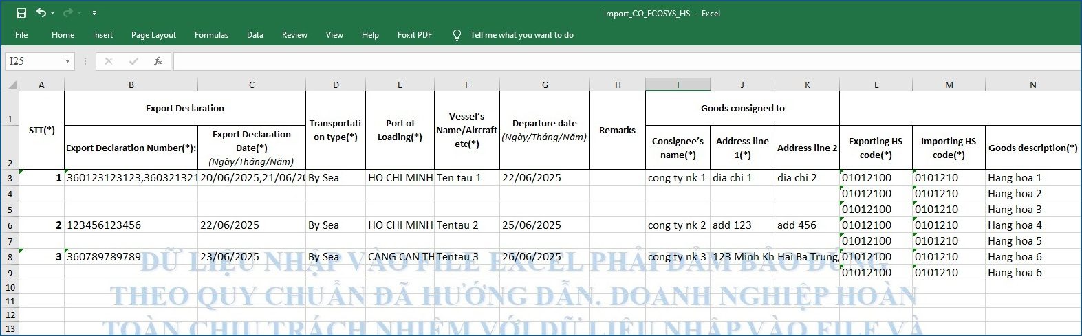This screenshot has width=1082, height=336.
Task: Click the 'Exporting HS code(*)' header cell
Action: 876,147
